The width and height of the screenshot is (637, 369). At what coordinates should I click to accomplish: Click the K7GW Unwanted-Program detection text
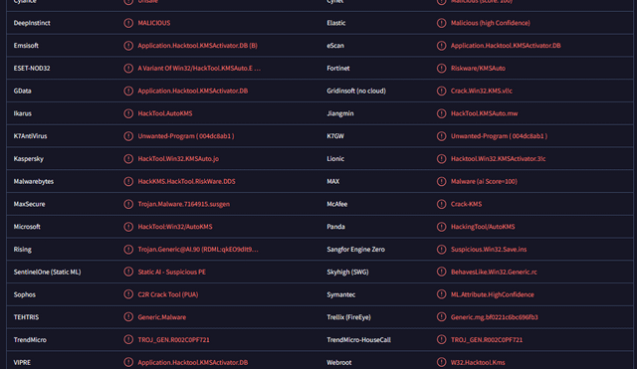(x=499, y=136)
